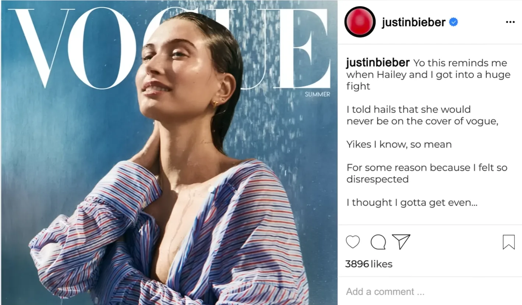
Task: Click the gold earring in the photo
Action: (x=215, y=104)
